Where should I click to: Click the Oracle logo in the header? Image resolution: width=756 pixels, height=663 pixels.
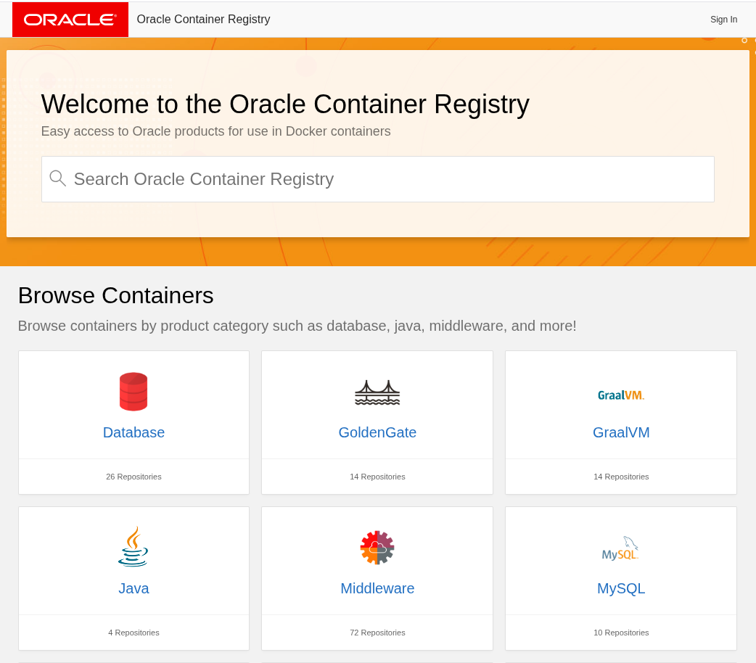click(x=70, y=20)
